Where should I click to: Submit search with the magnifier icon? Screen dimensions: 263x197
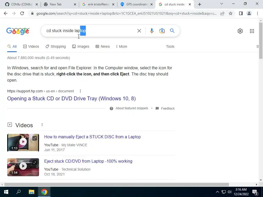click(172, 31)
